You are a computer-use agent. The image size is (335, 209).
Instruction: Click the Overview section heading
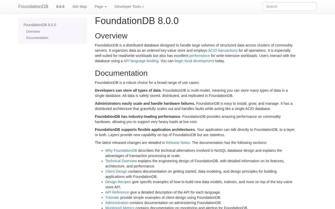click(111, 36)
